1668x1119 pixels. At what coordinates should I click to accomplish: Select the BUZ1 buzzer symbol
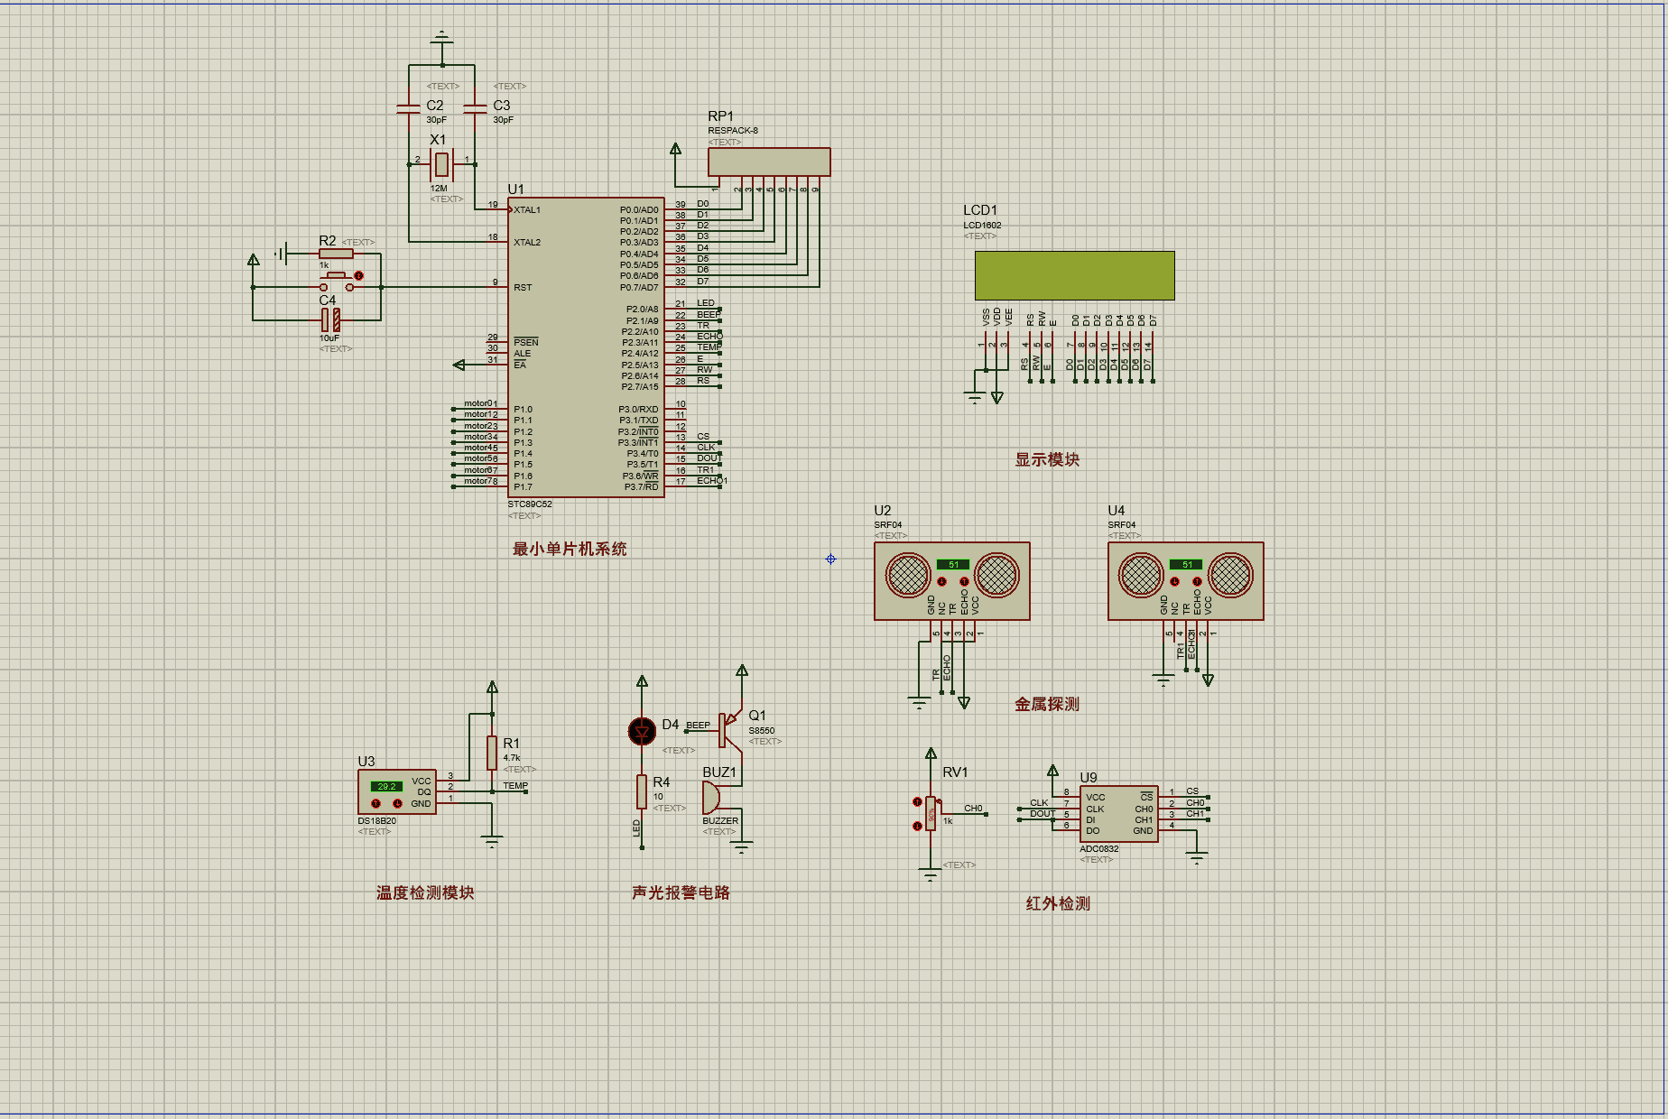click(712, 797)
